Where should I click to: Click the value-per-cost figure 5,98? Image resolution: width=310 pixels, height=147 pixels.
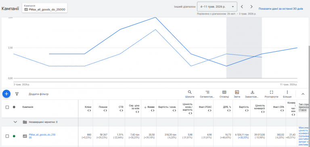click(x=190, y=135)
